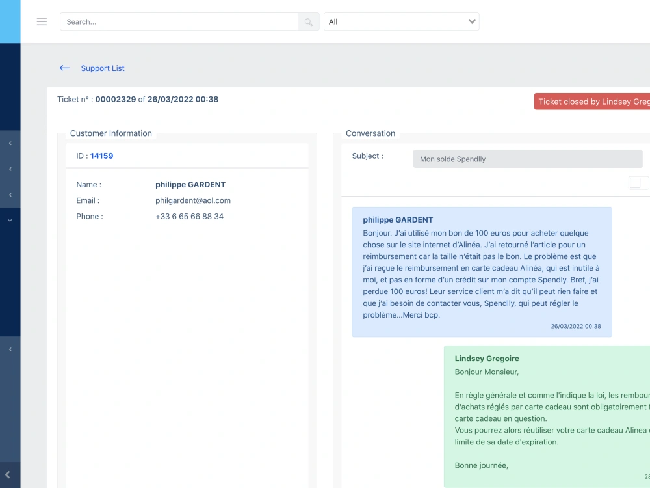The height and width of the screenshot is (488, 650).
Task: Click the search magnifier button
Action: pos(308,21)
